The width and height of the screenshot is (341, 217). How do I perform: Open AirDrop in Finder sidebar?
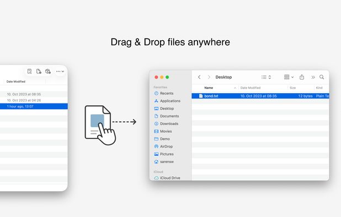[x=163, y=147]
